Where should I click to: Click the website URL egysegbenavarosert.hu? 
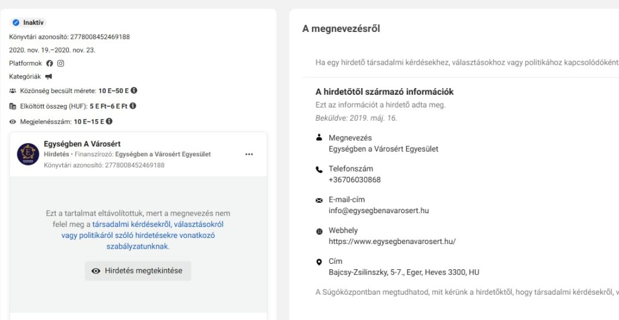click(x=392, y=242)
